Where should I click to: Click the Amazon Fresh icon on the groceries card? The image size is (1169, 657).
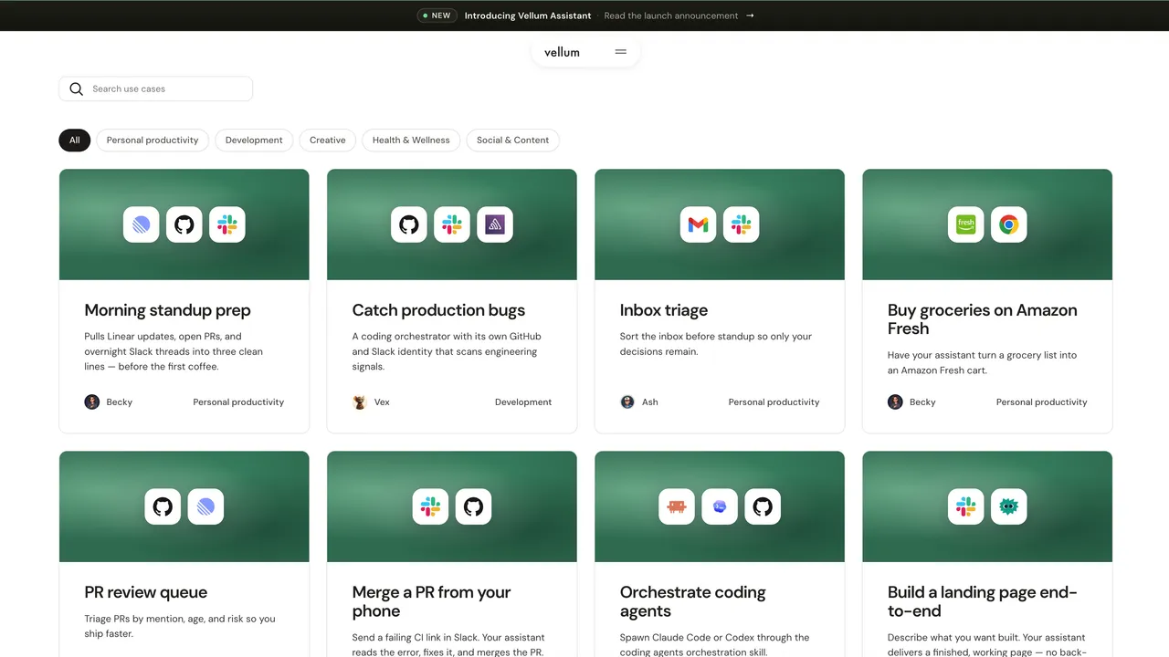click(966, 224)
